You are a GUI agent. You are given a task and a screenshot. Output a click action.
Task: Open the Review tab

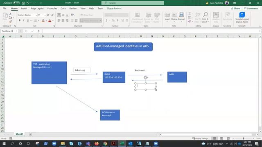pyautogui.click(x=73, y=8)
